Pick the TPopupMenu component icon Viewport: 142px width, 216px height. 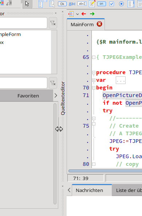52,4
